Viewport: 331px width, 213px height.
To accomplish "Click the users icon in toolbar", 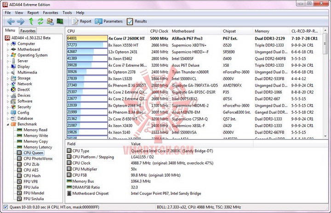I will click(50, 21).
